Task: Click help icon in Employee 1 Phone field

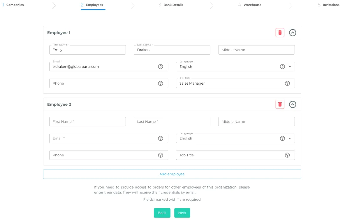Action: [x=161, y=83]
